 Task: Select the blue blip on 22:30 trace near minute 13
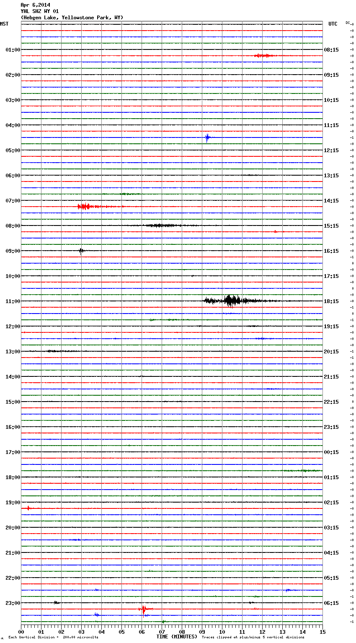288,590
